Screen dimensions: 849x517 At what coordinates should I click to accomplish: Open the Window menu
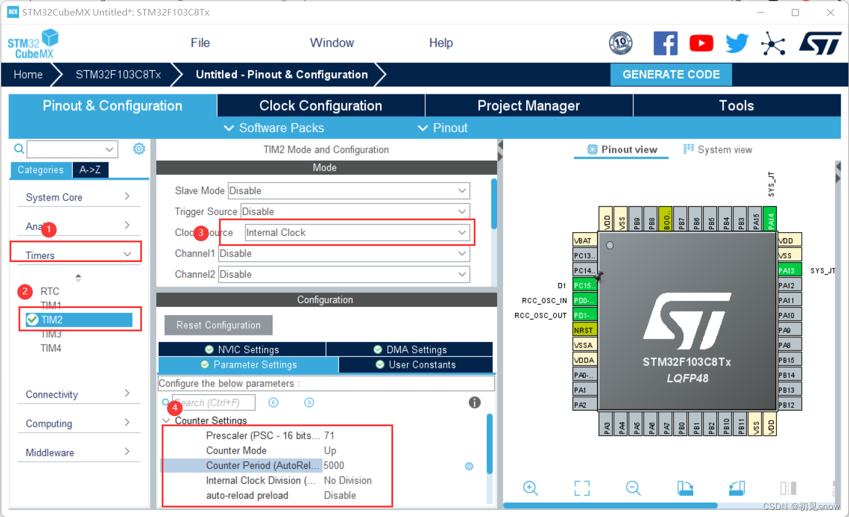coord(332,43)
